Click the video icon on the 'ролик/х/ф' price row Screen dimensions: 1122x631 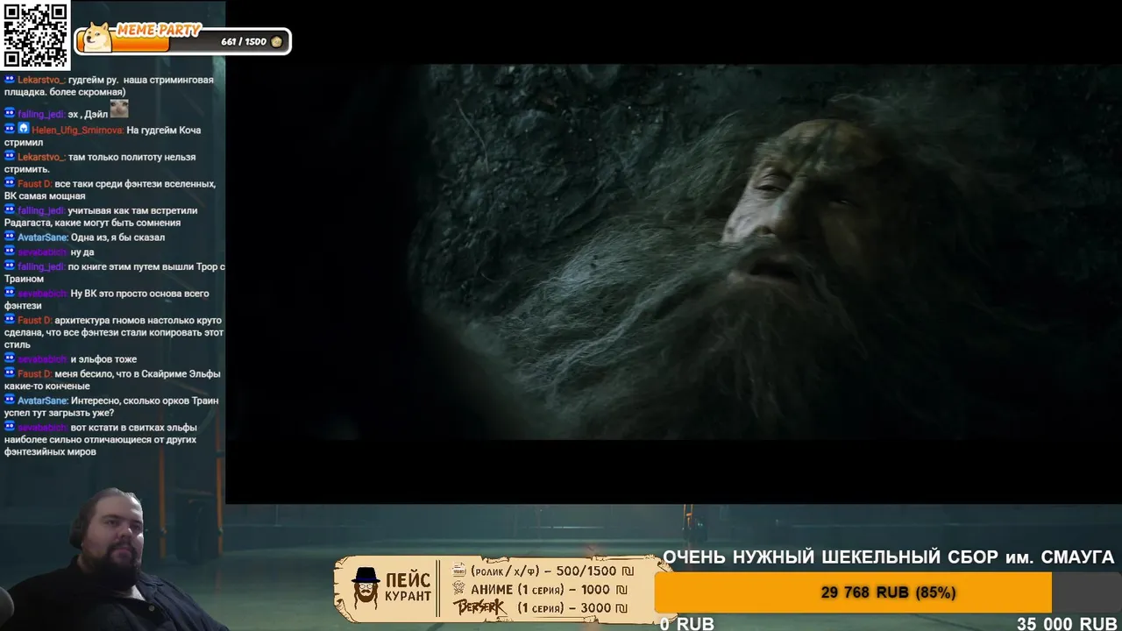click(459, 570)
